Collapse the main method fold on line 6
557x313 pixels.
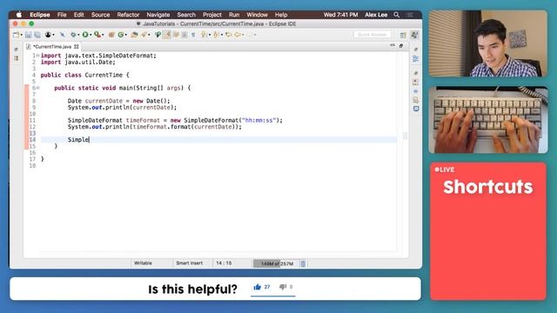point(38,88)
